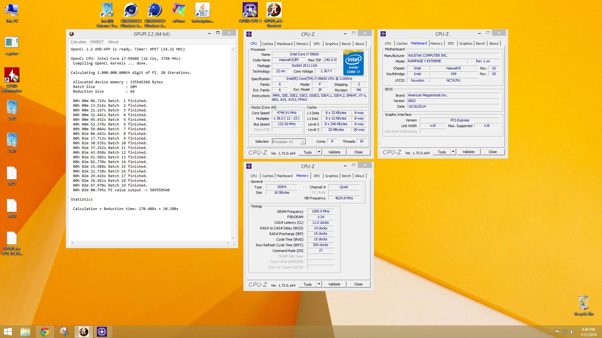The width and height of the screenshot is (602, 338).
Task: Open the capture desktop icon
Action: pyautogui.click(x=12, y=45)
